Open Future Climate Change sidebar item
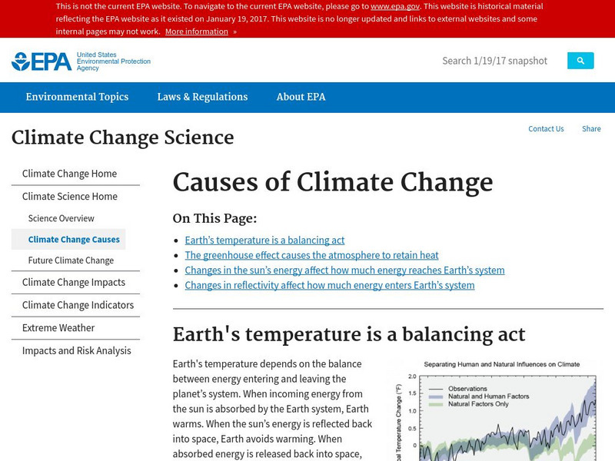 point(71,260)
